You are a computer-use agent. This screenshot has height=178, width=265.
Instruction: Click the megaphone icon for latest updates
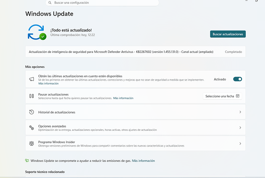pos(31,79)
